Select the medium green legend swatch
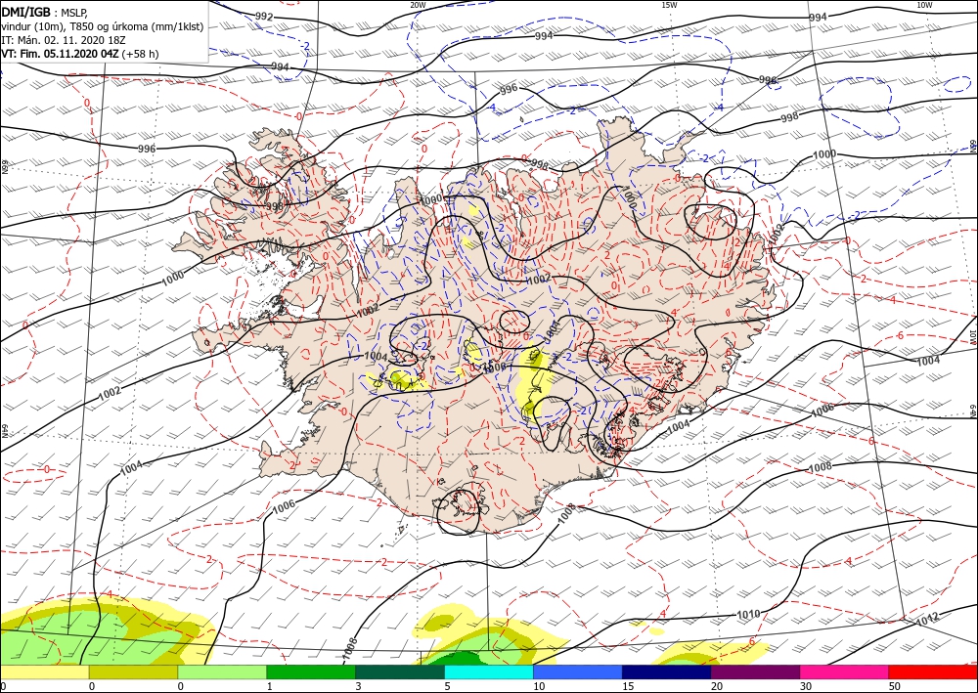This screenshot has height=693, width=978. point(311,671)
